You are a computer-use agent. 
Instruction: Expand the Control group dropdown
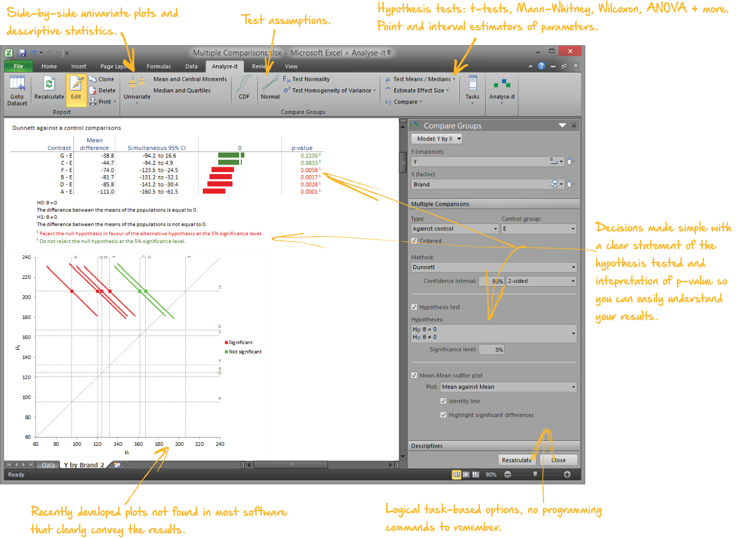(539, 229)
